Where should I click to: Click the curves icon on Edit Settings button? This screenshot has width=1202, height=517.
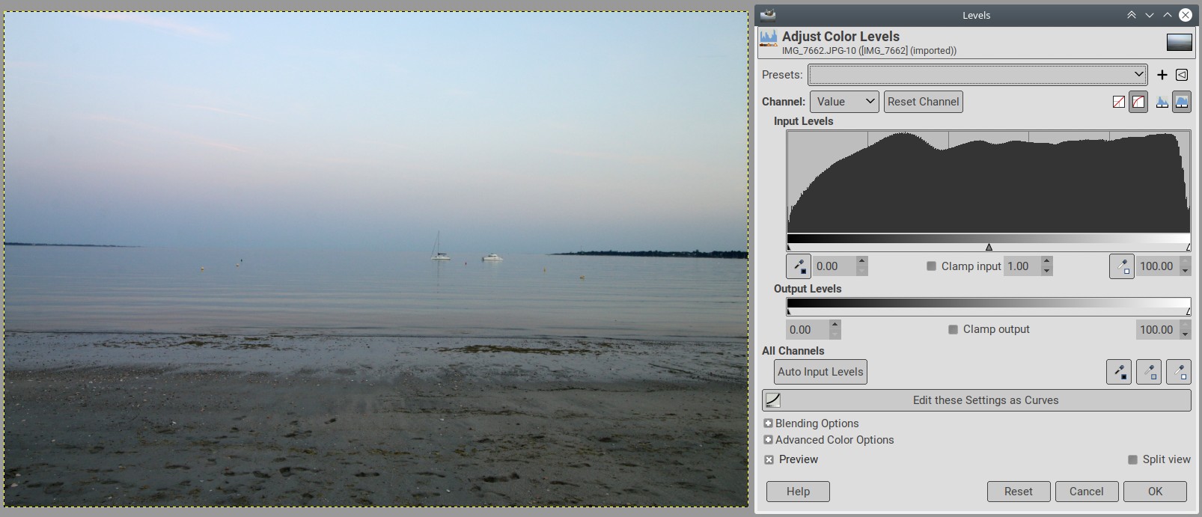[773, 400]
